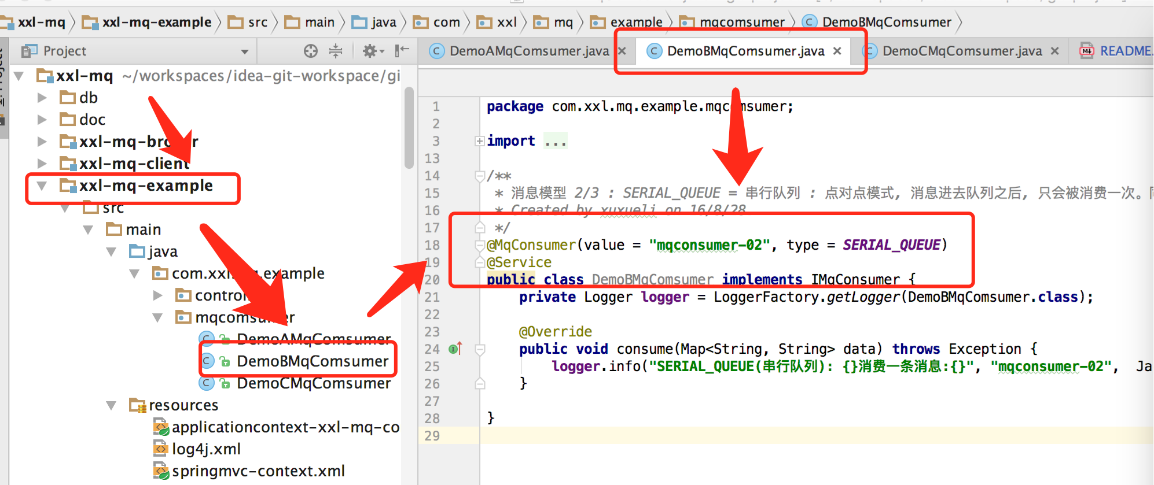Click example in the breadcrumb bar
This screenshot has height=485, width=1154.
[x=626, y=22]
